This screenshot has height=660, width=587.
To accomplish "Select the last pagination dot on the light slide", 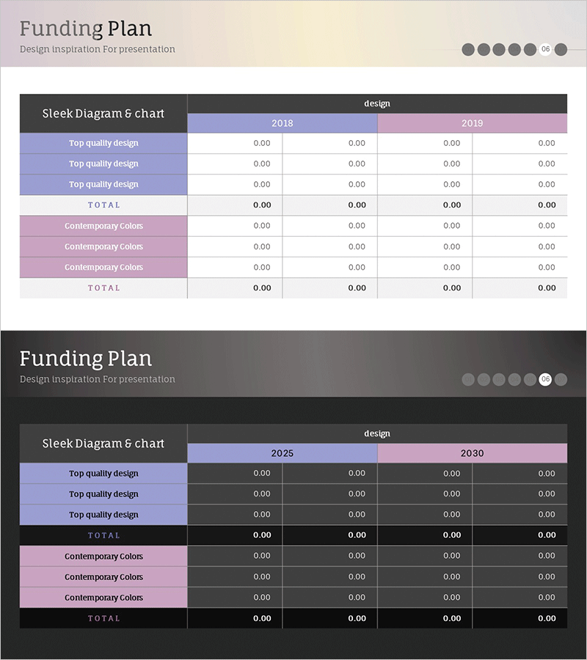I will click(x=561, y=49).
